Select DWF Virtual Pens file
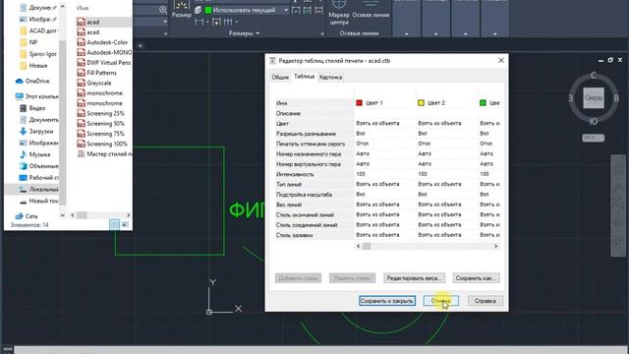629x354 pixels. (x=103, y=63)
